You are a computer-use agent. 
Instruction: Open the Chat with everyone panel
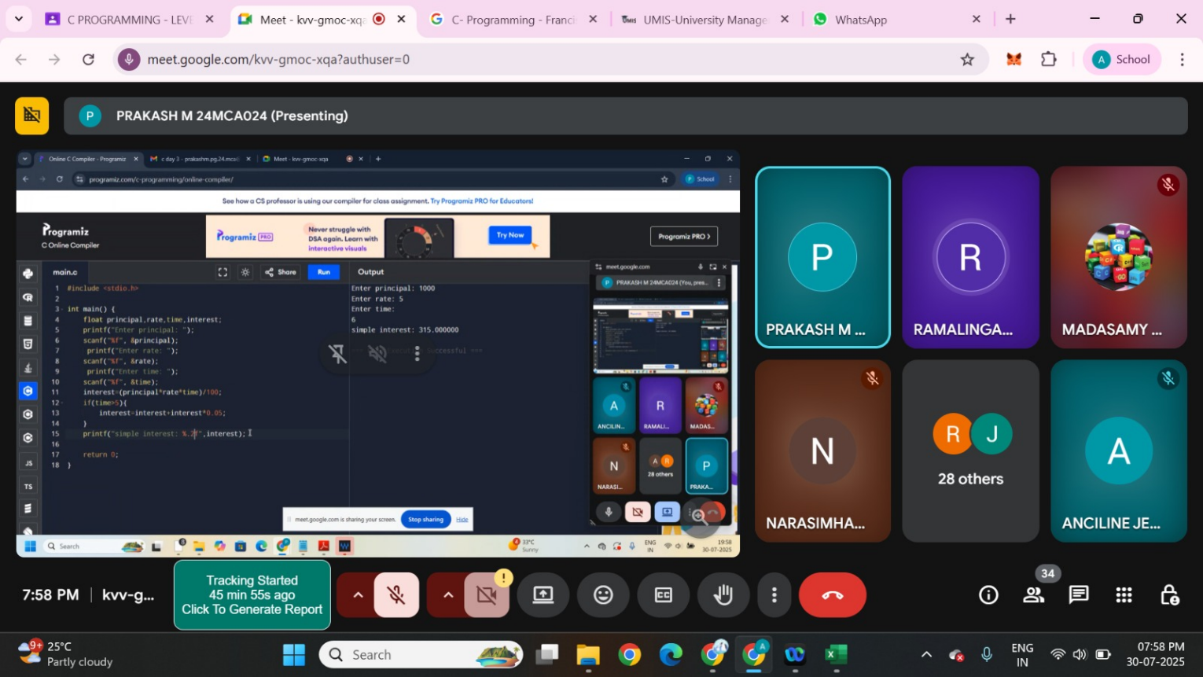tap(1079, 595)
